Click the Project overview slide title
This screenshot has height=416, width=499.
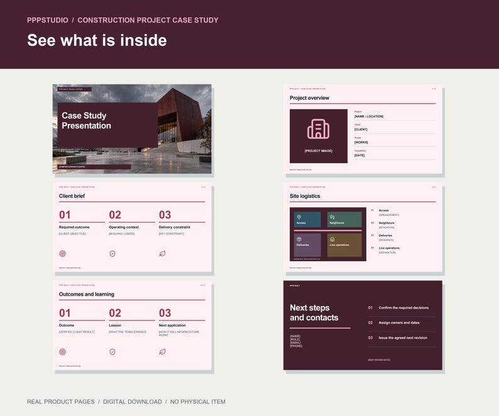click(309, 97)
